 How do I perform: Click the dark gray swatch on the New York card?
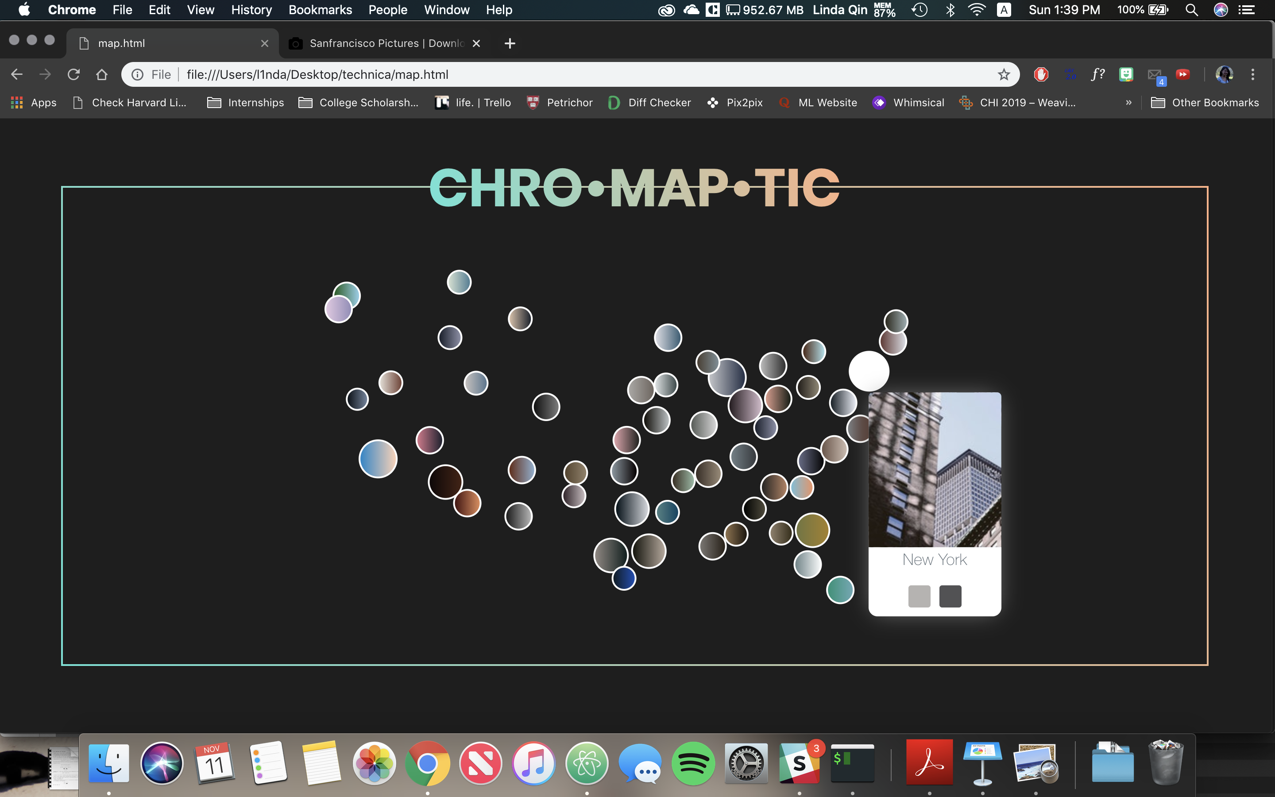950,596
